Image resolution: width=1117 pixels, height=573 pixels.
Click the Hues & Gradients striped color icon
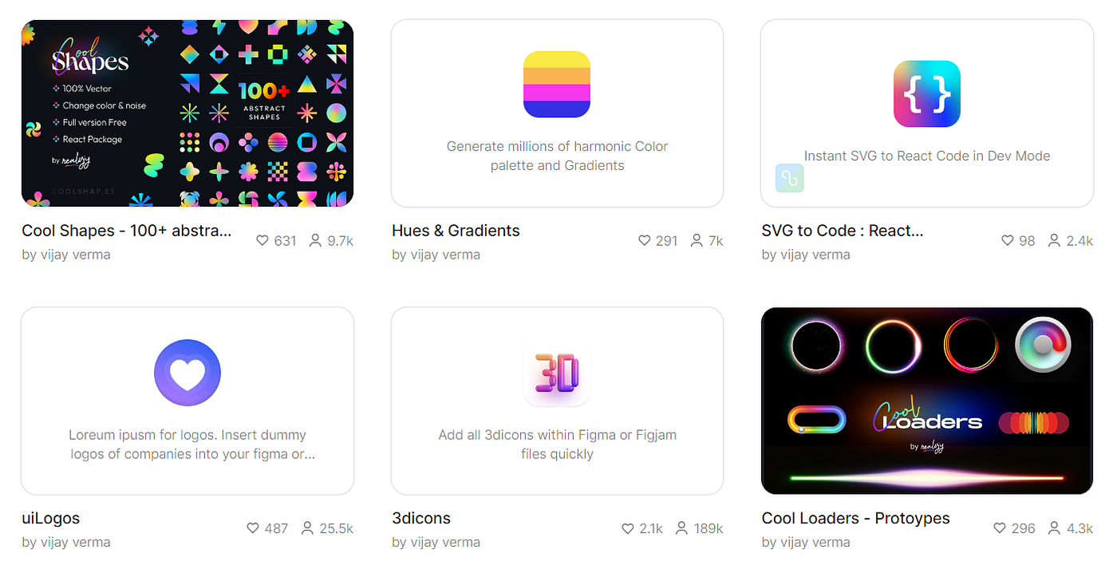click(x=557, y=85)
